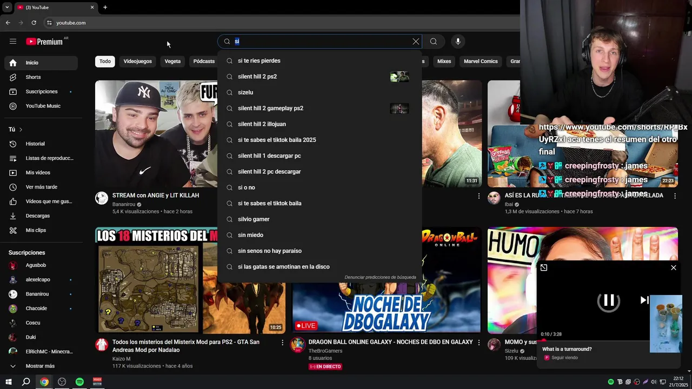The image size is (692, 389).
Task: Select the Videojuegos filter chip
Action: coord(137,61)
